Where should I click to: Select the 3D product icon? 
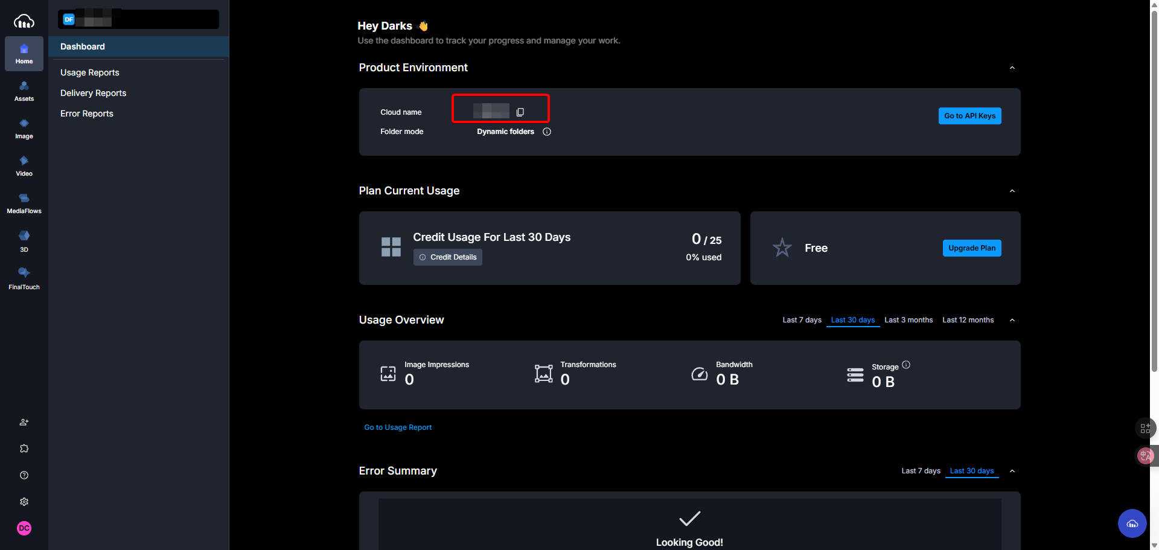click(x=24, y=241)
